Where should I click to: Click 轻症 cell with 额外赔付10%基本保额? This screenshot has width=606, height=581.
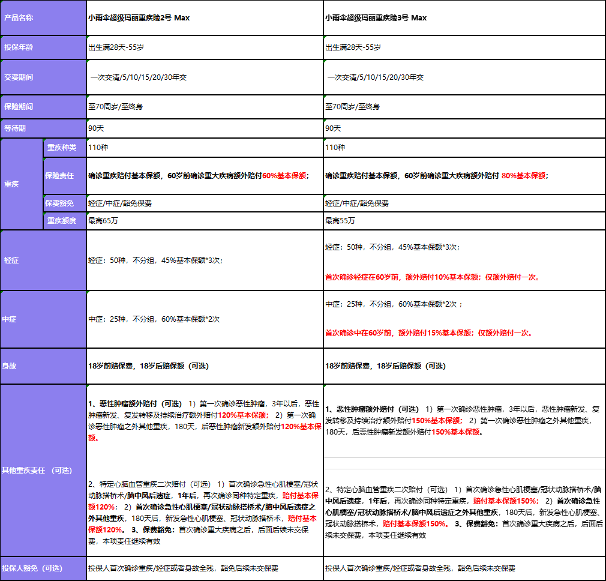[x=464, y=260]
